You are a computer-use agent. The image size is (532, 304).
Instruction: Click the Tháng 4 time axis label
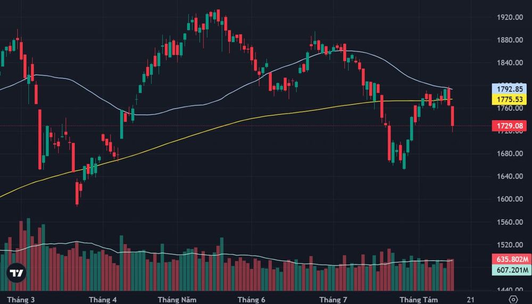[x=103, y=300]
